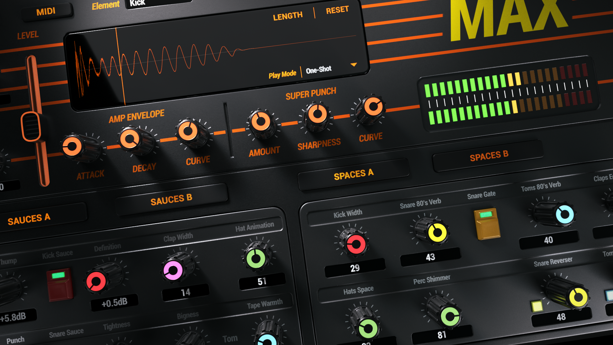The width and height of the screenshot is (613, 345).
Task: Open the Play Mode One-Shot dropdown arrow
Action: point(353,65)
